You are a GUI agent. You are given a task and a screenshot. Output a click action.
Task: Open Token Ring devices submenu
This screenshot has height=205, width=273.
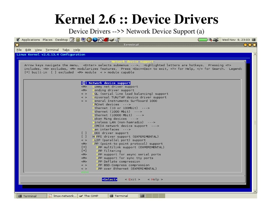pos(115,119)
